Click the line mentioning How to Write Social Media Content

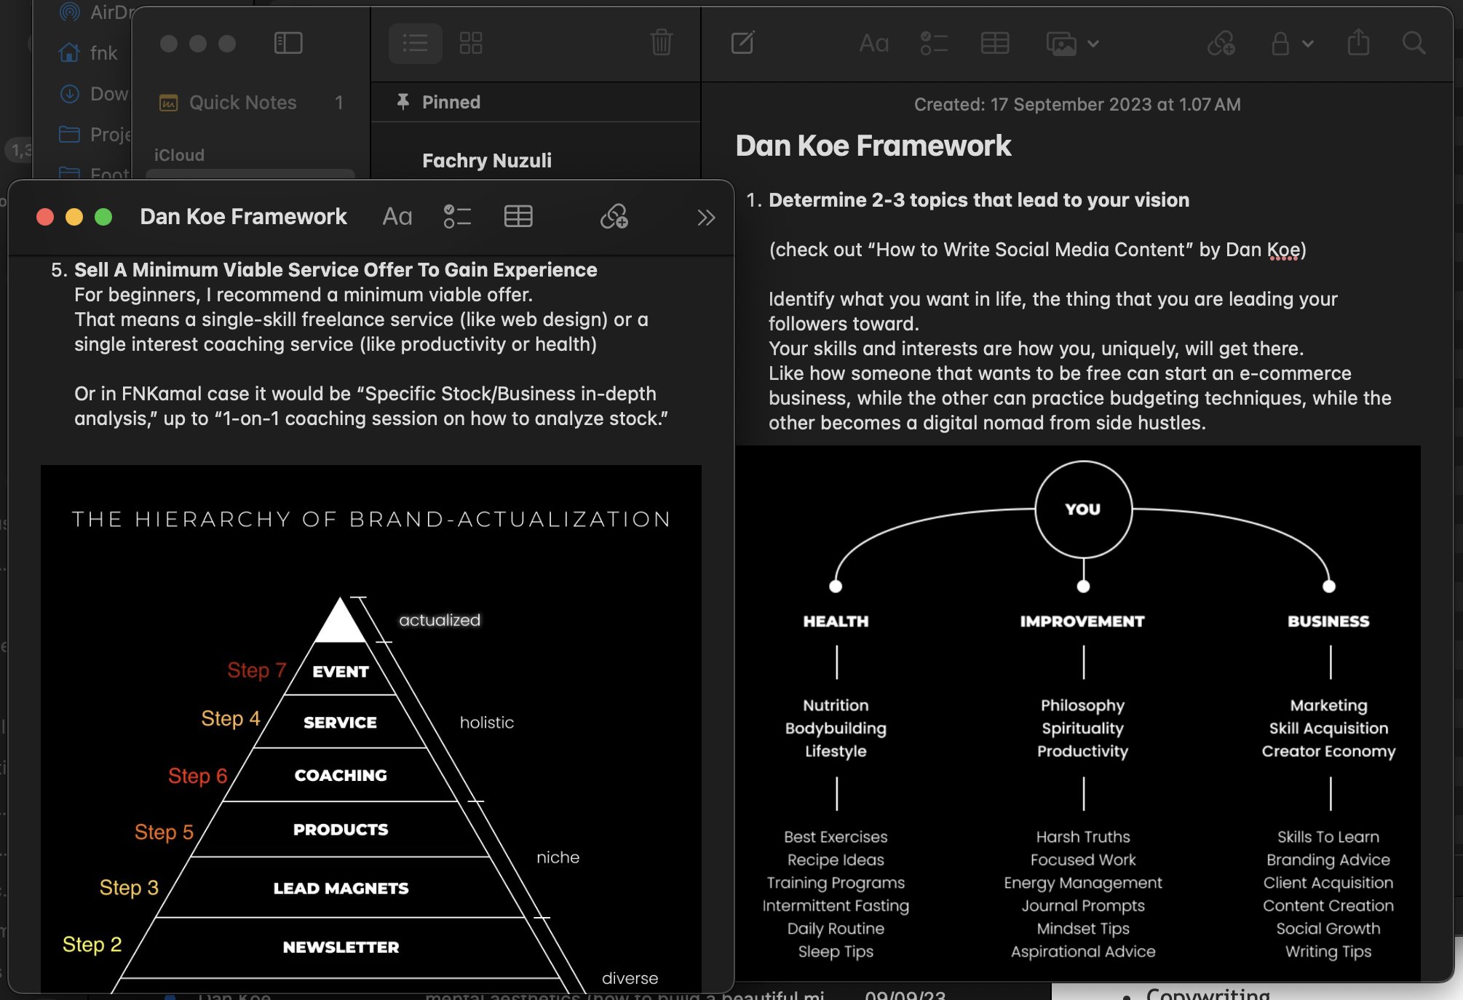click(x=1037, y=250)
